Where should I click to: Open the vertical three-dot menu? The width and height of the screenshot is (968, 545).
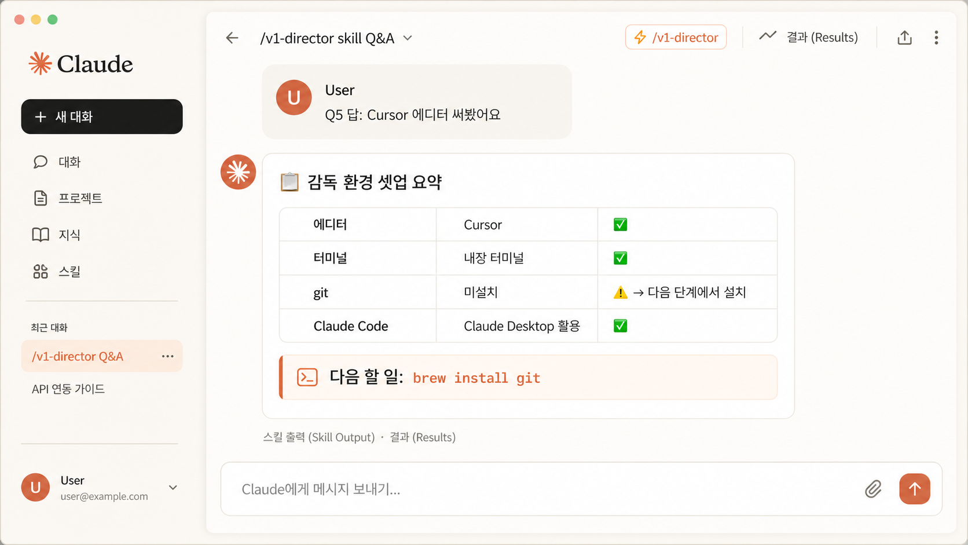936,38
